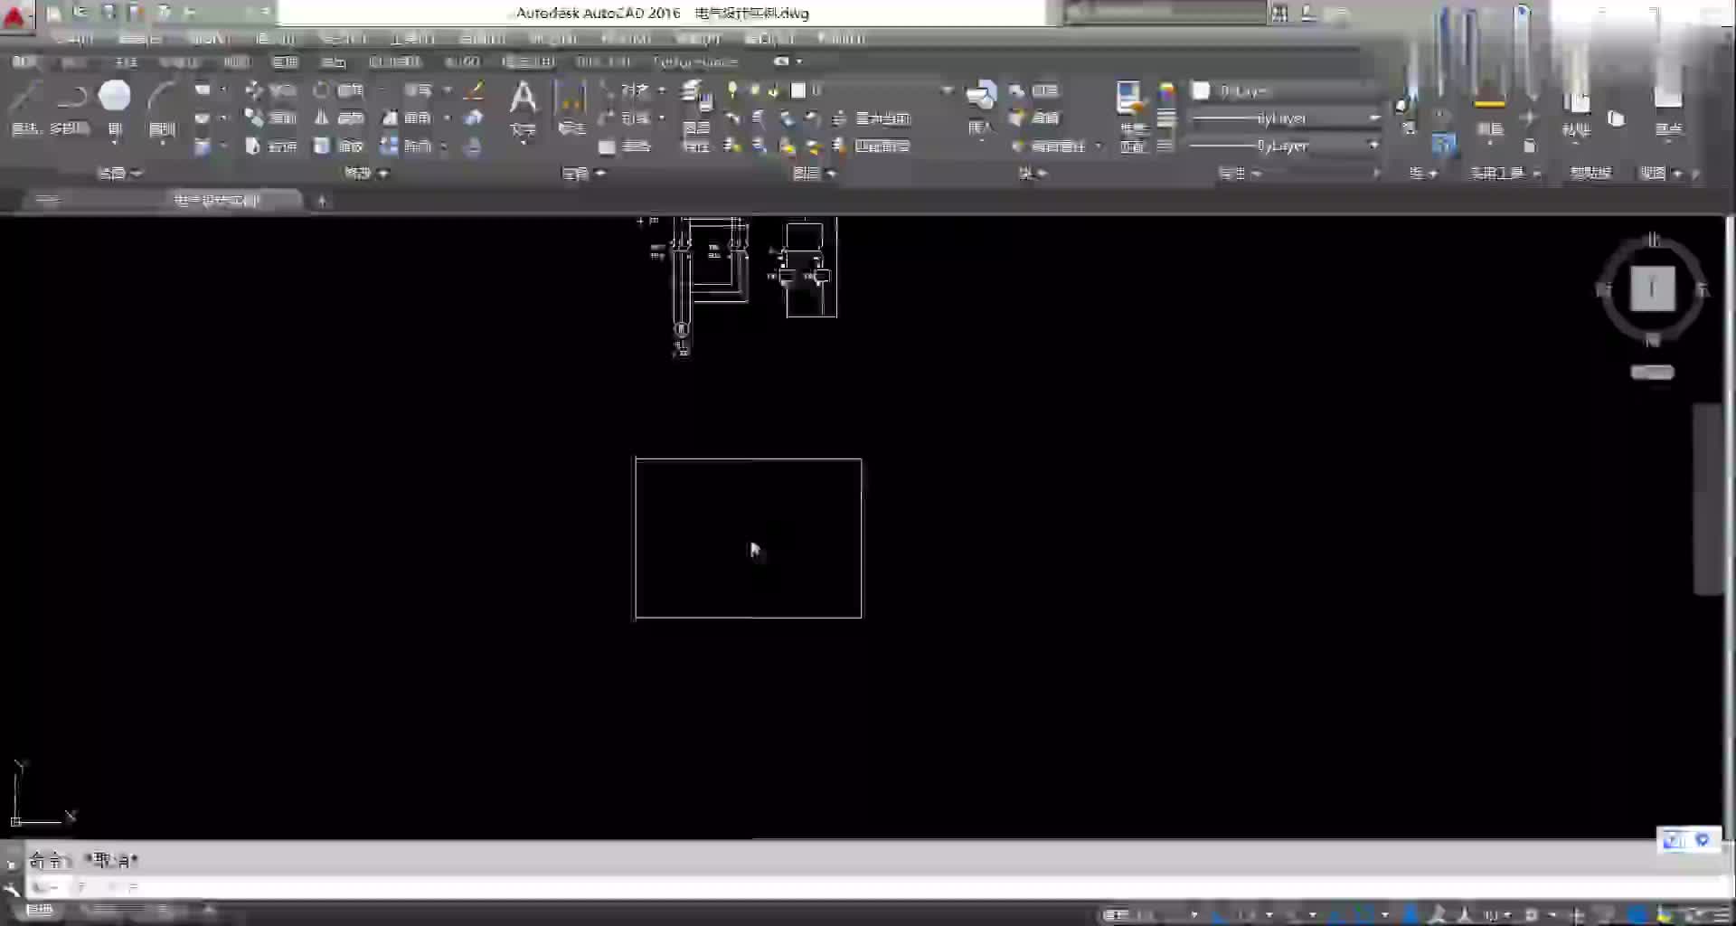Click Make Current layer button

873,118
